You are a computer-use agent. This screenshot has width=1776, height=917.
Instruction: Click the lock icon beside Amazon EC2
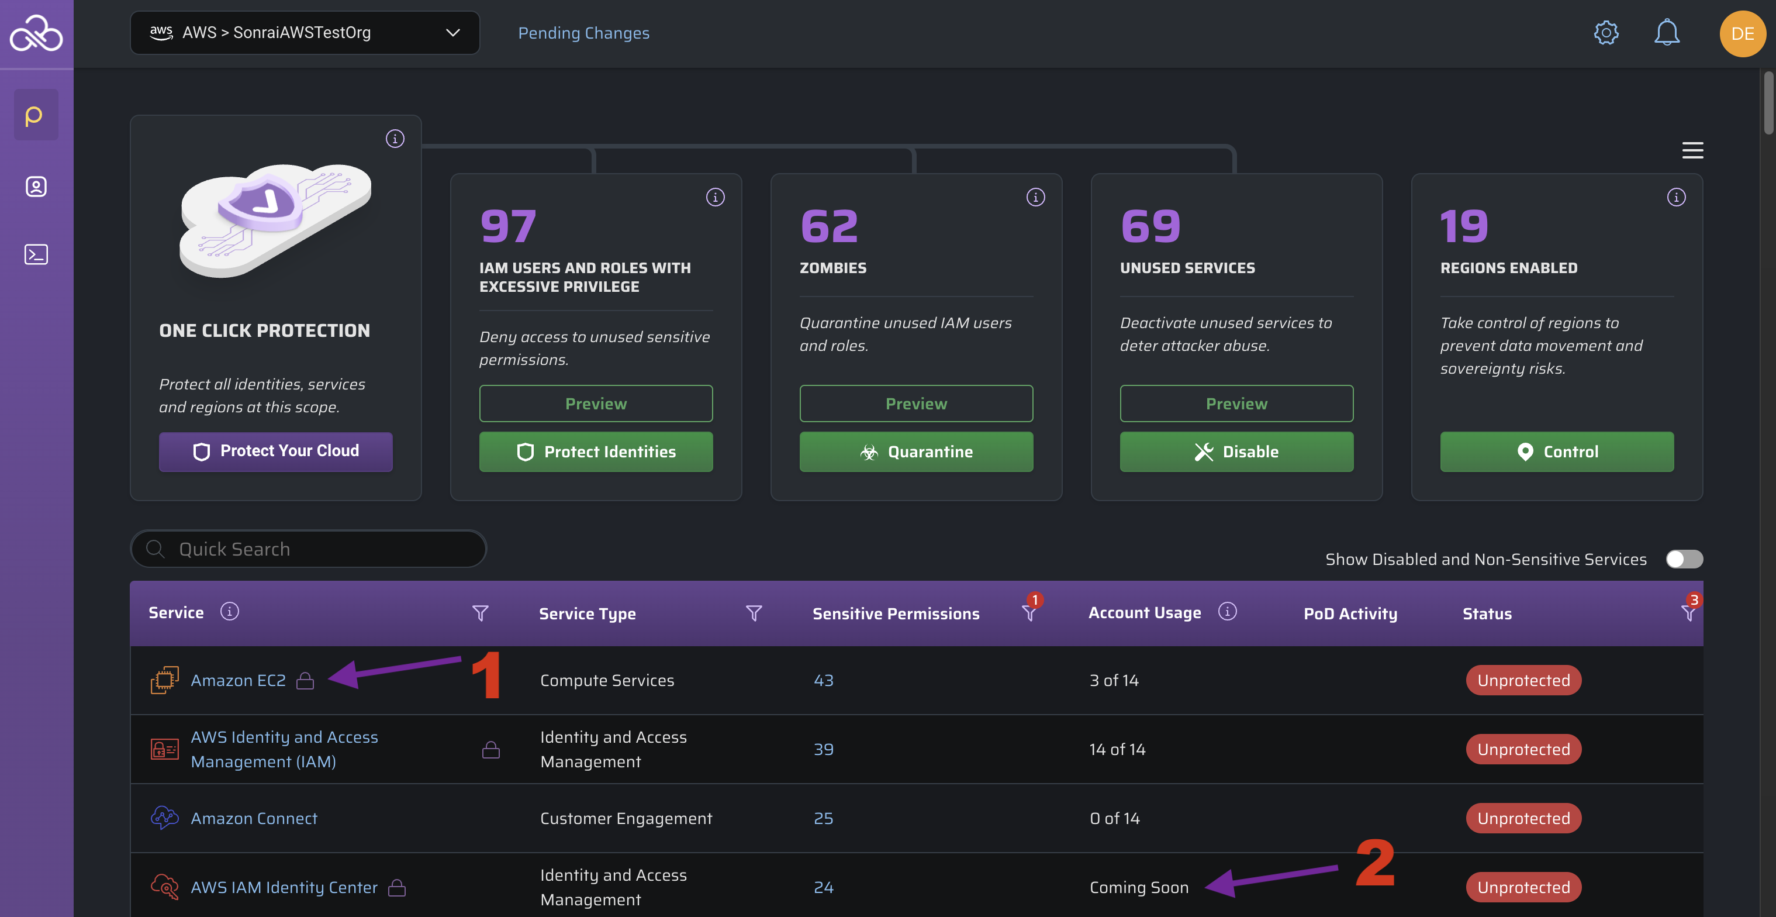click(305, 681)
